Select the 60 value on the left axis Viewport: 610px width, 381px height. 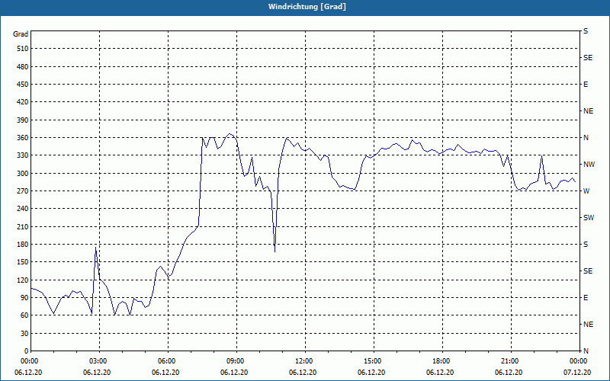click(x=24, y=315)
